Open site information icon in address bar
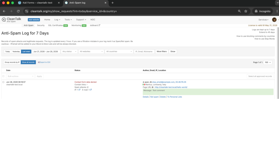The width and height of the screenshot is (279, 157). (x=26, y=11)
